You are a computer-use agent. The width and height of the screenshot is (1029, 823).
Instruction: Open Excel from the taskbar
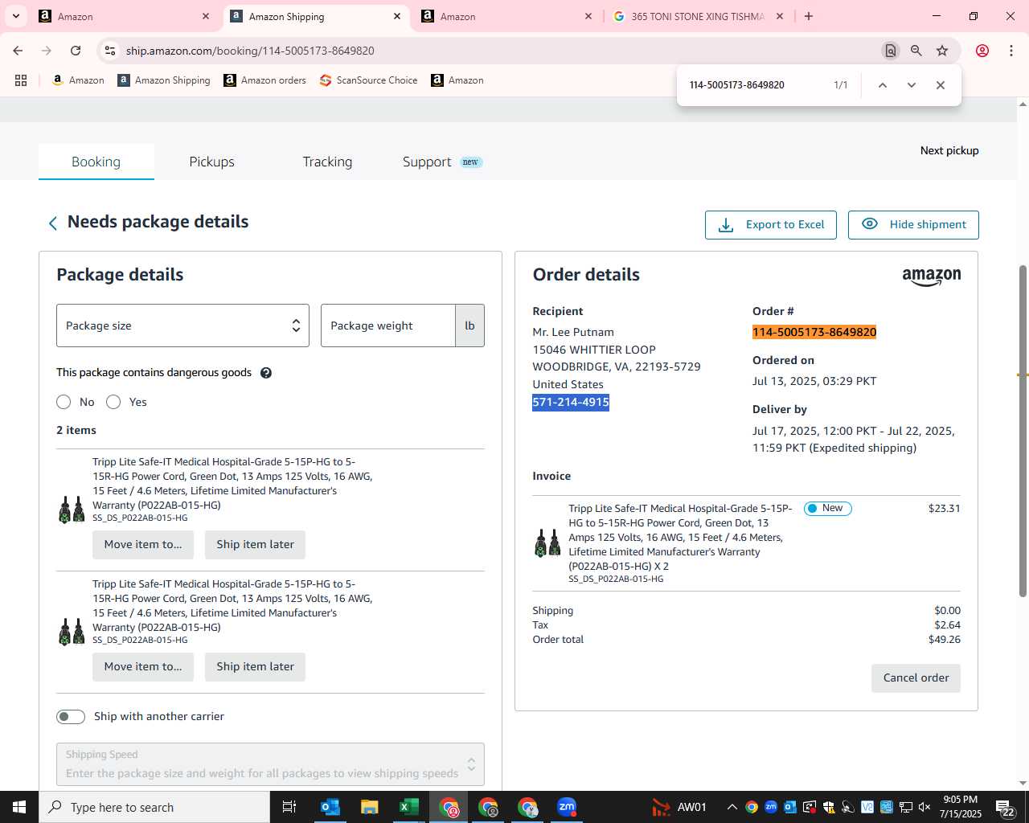tap(409, 807)
